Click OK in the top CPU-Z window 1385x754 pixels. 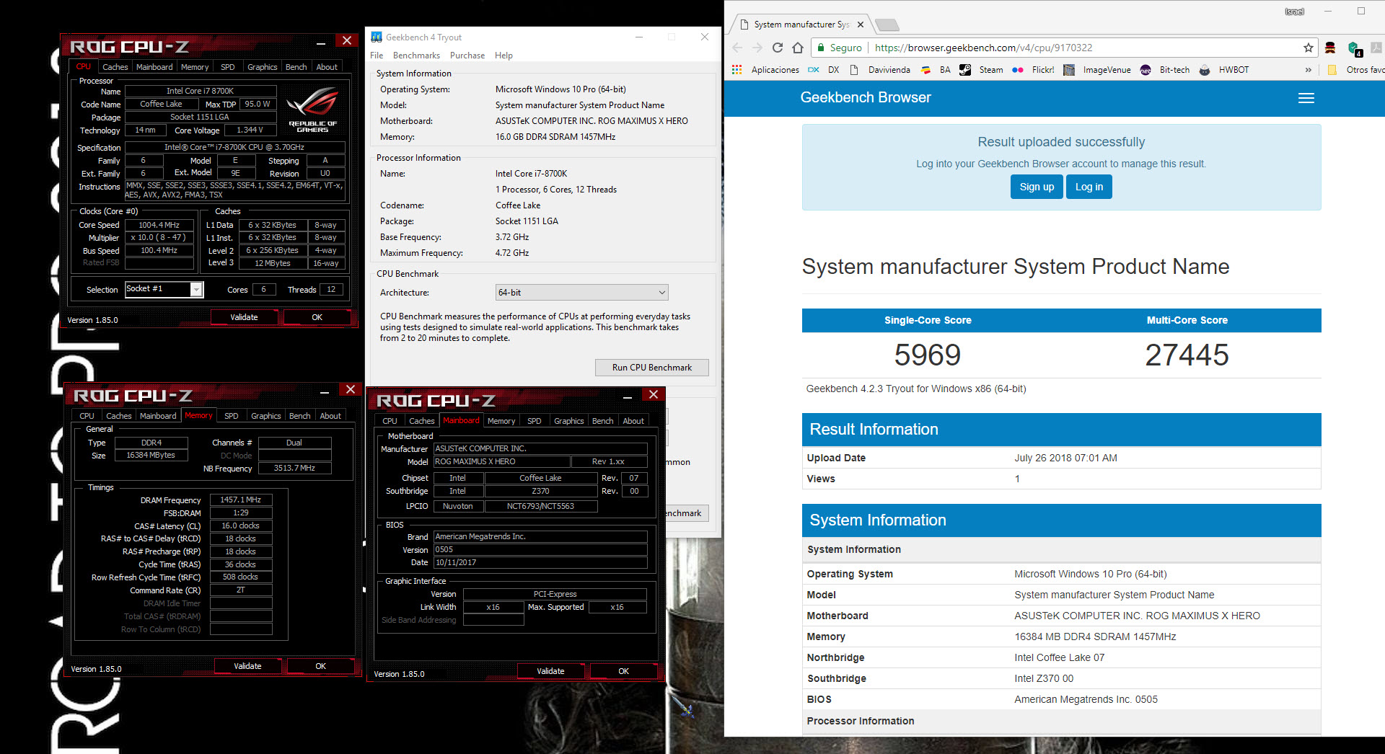tap(317, 317)
